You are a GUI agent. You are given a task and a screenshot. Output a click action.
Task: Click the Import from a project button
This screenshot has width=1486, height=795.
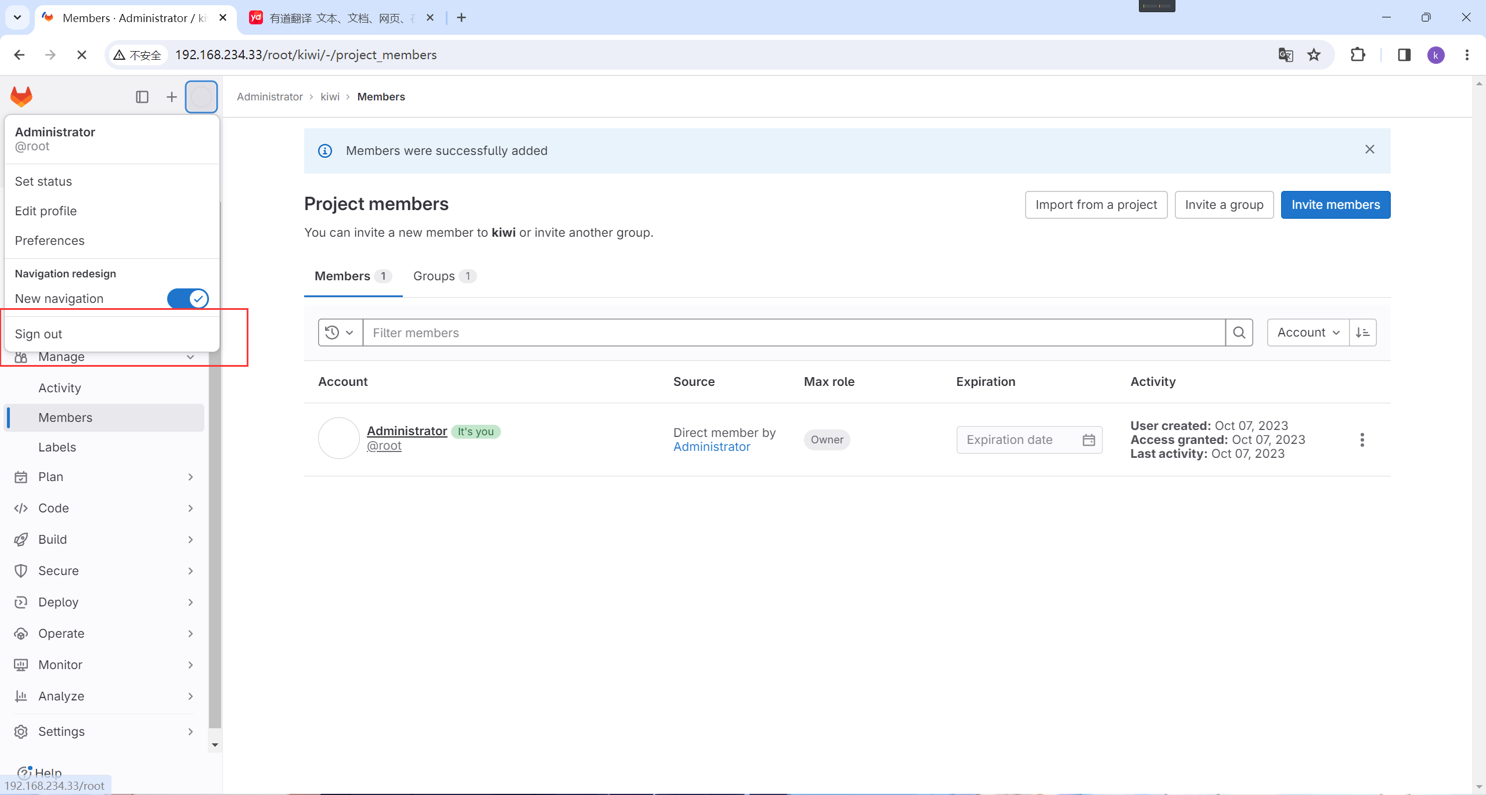click(x=1096, y=205)
